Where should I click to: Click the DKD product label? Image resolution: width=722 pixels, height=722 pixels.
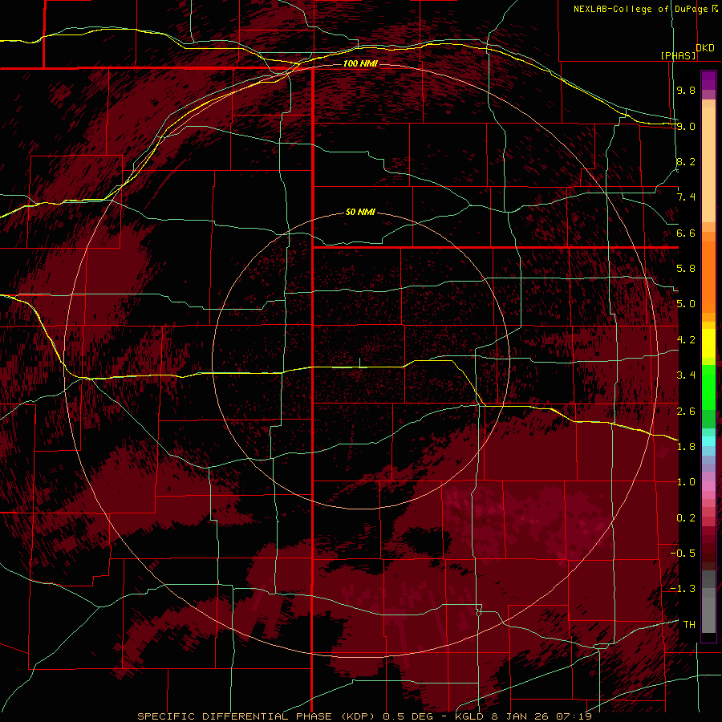(704, 48)
